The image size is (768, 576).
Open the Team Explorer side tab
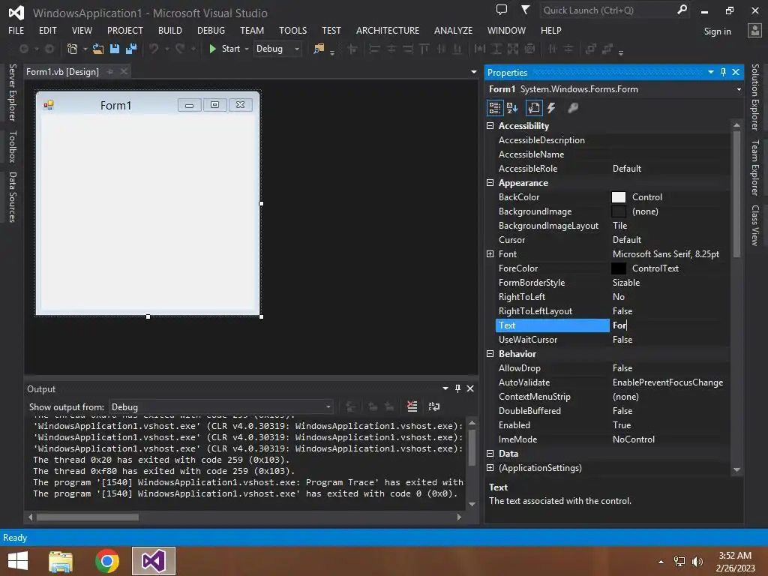point(755,167)
